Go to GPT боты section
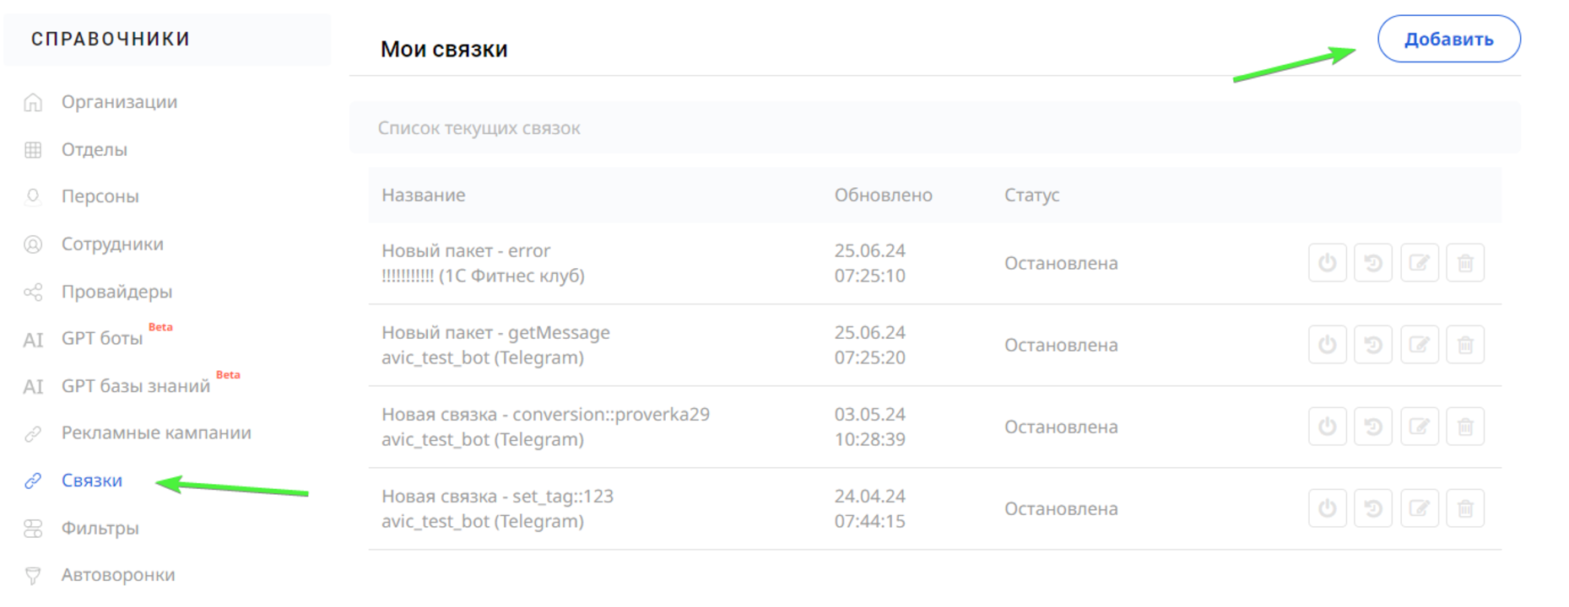 coord(102,339)
